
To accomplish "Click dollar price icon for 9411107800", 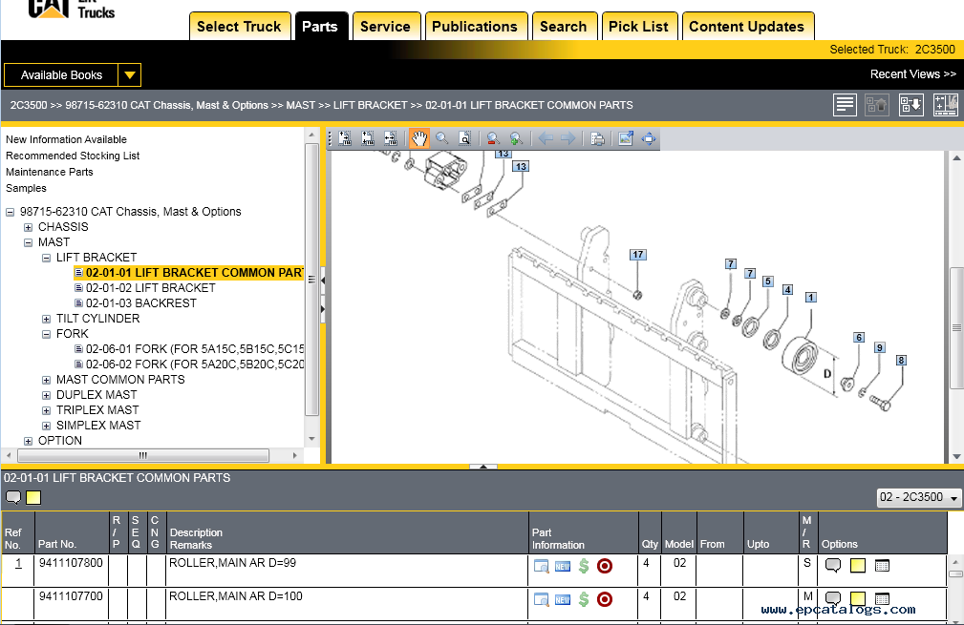I will 584,566.
